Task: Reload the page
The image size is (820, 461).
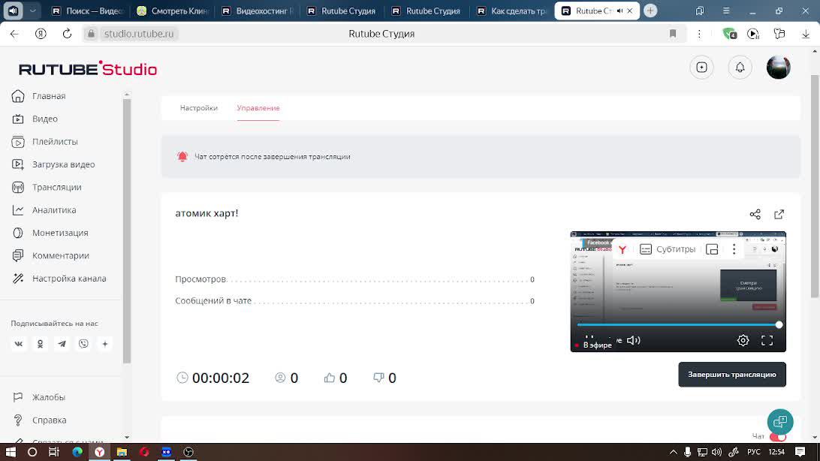Action: 67,34
